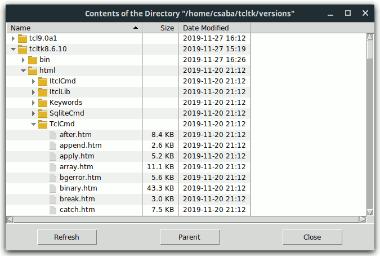Click the tcl9.0a1 folder icon
Image resolution: width=380 pixels, height=256 pixels.
[x=23, y=38]
